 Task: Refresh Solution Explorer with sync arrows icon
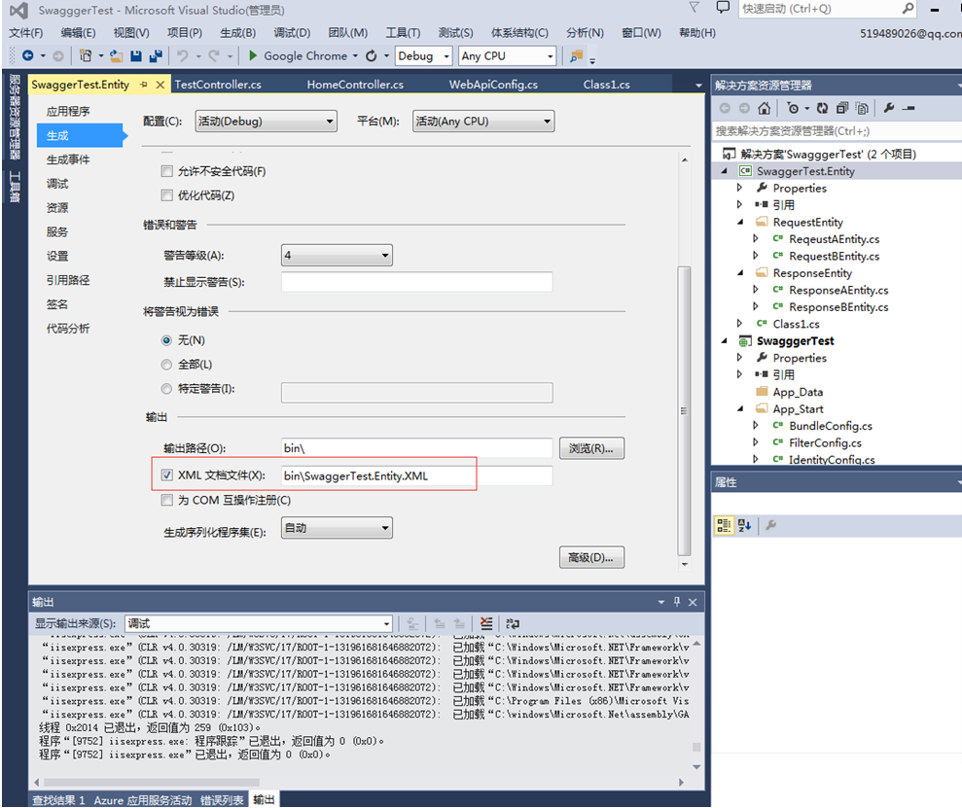pos(822,108)
